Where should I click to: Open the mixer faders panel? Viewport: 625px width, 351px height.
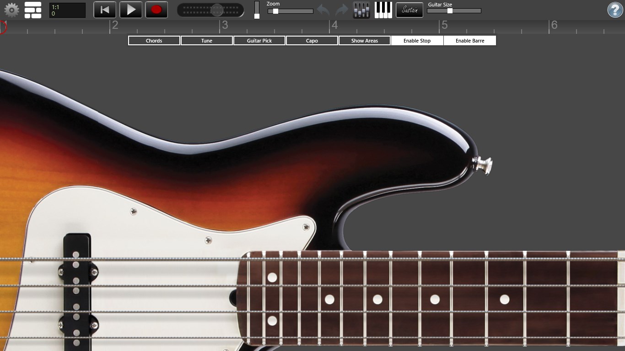[x=361, y=10]
